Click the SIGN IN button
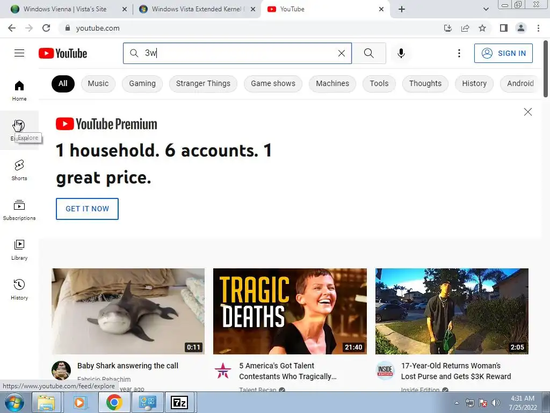Viewport: 550px width, 413px height. pos(503,53)
